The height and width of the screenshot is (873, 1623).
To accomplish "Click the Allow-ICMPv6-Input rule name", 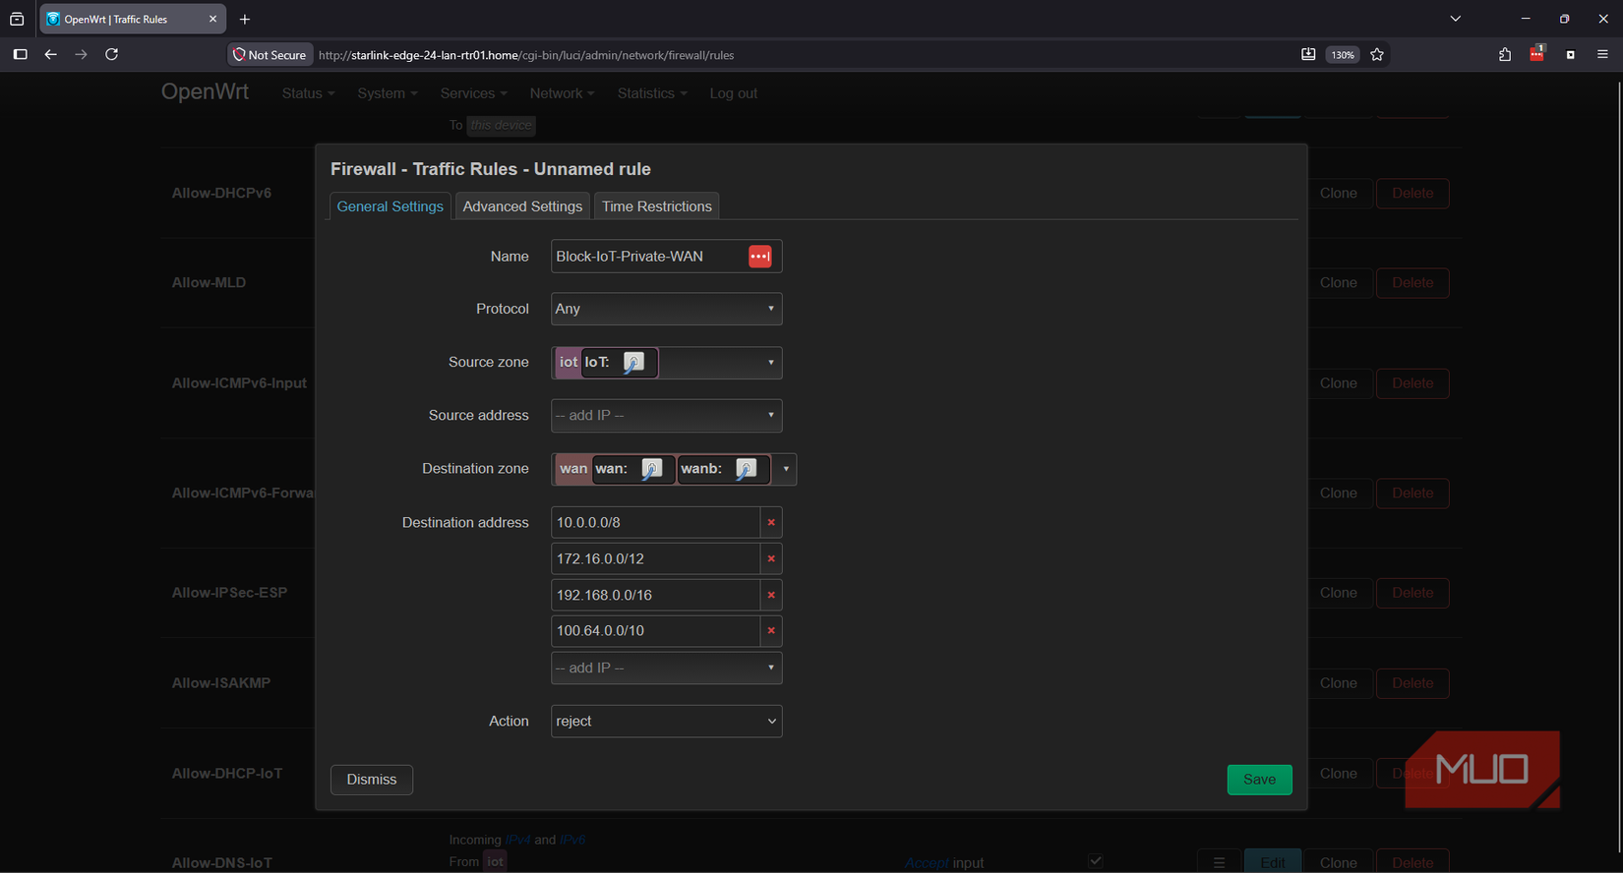I will 239,383.
